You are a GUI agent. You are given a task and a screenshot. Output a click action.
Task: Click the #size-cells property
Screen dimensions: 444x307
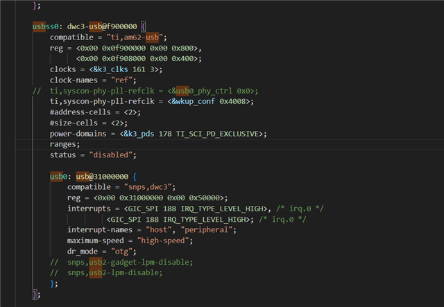pos(74,123)
